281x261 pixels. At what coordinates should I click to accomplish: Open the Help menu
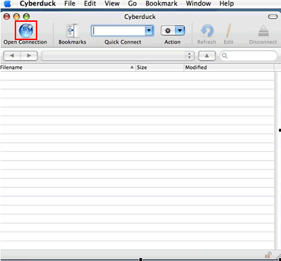pos(227,4)
